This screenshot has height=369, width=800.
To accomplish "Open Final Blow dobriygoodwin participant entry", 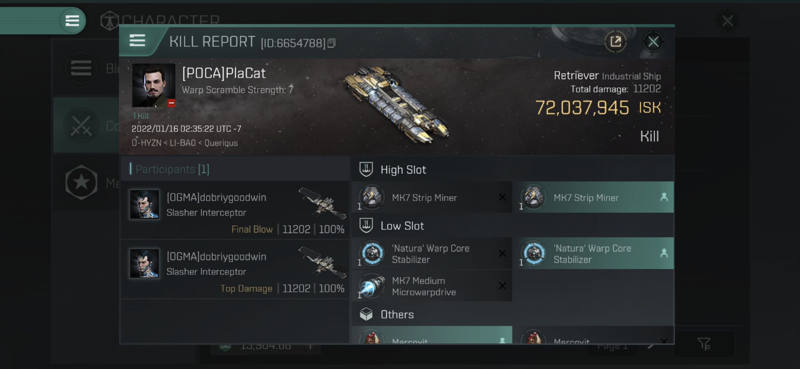I will [235, 210].
